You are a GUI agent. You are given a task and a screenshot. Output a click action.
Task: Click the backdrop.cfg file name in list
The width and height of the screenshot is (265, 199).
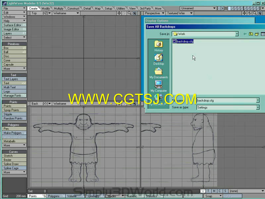185,41
